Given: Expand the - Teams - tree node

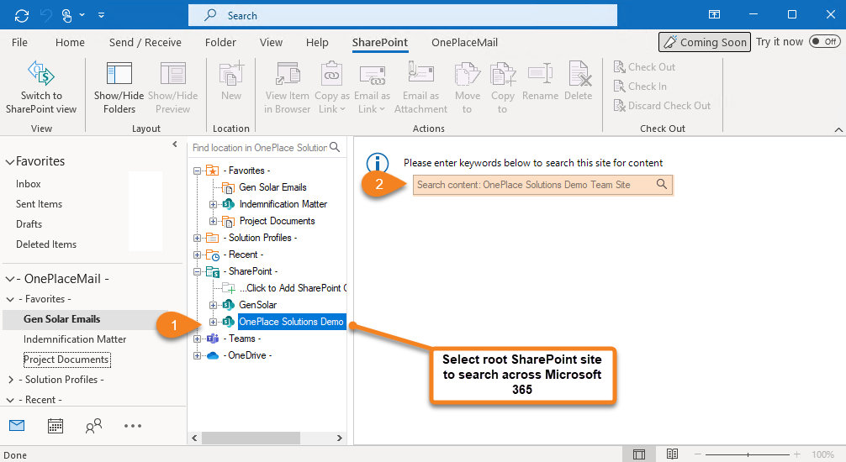Looking at the screenshot, I should (197, 339).
